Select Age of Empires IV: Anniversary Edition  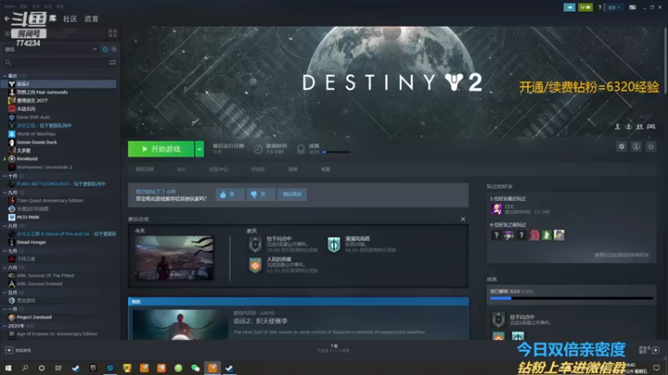(x=57, y=334)
